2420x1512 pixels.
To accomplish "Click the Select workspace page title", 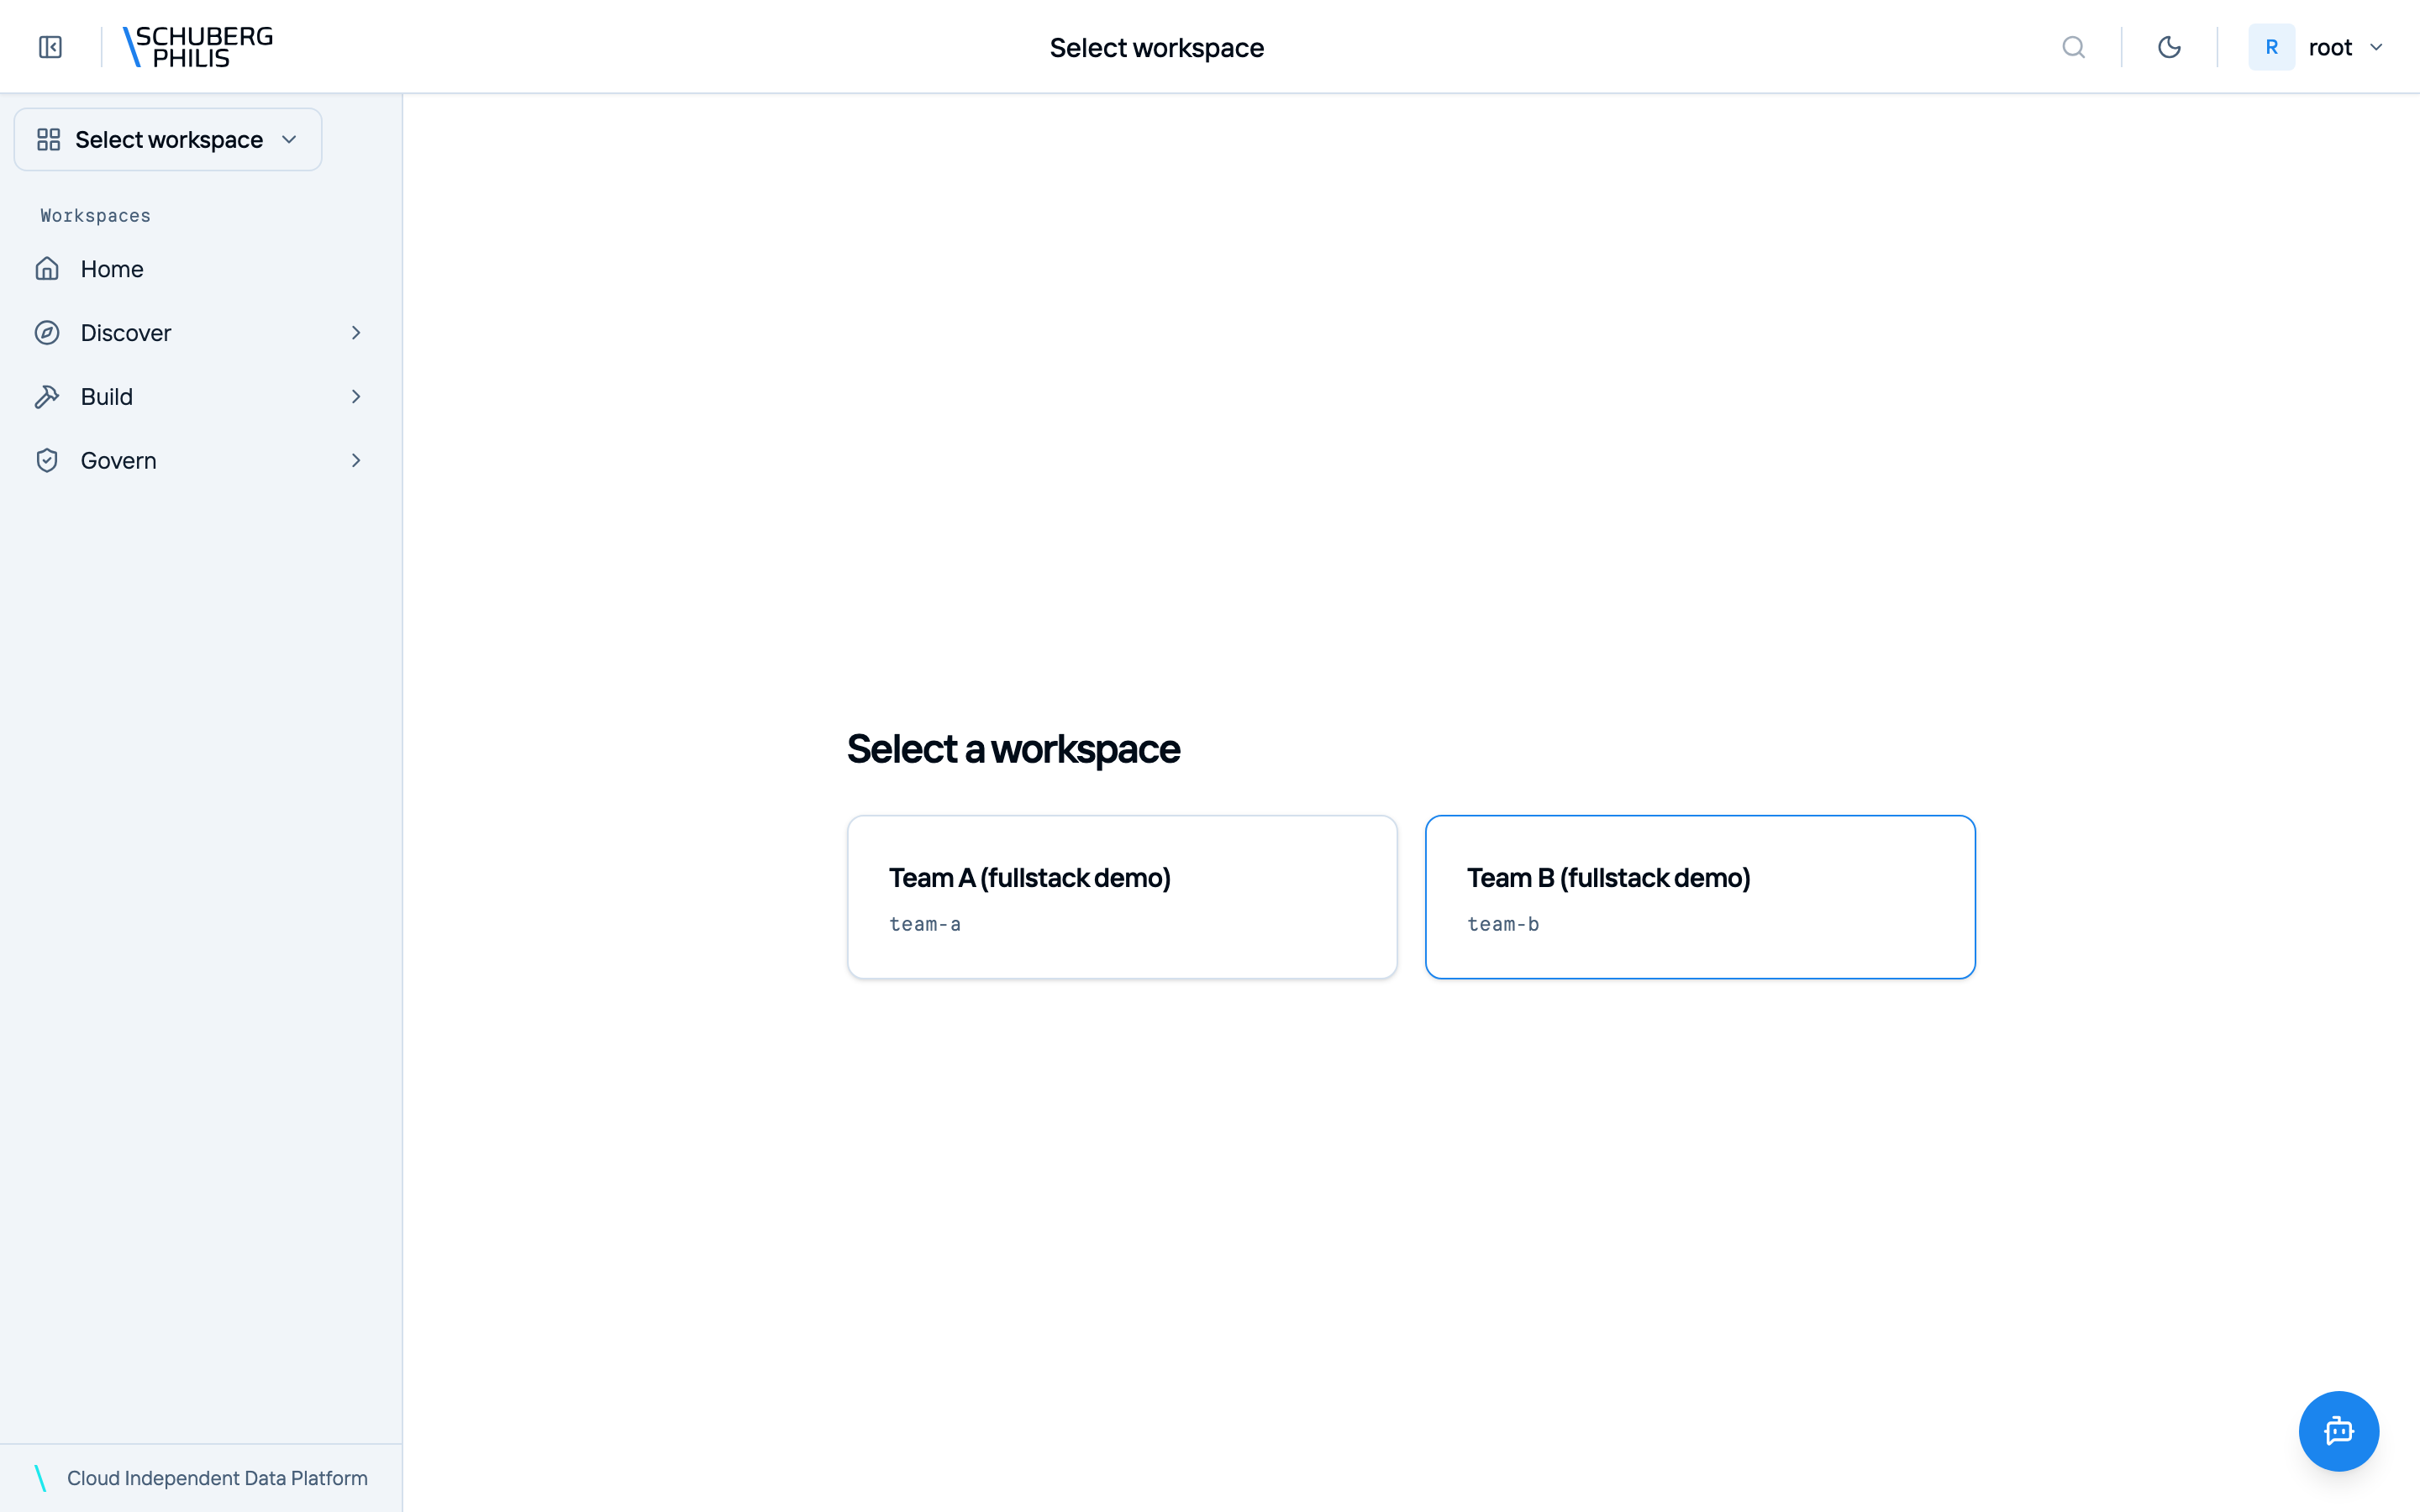I will 1157,47.
